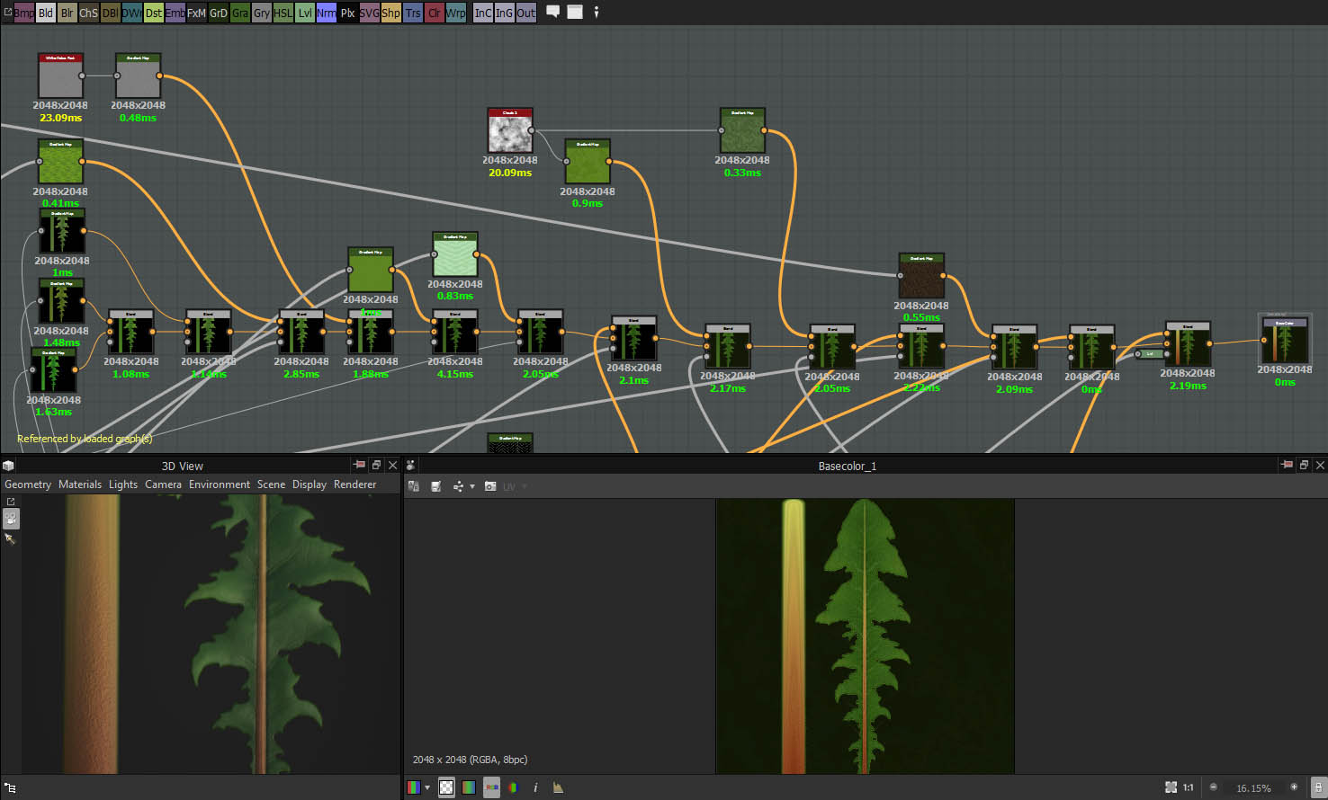Insert a Blur node using Blr

pyautogui.click(x=67, y=13)
